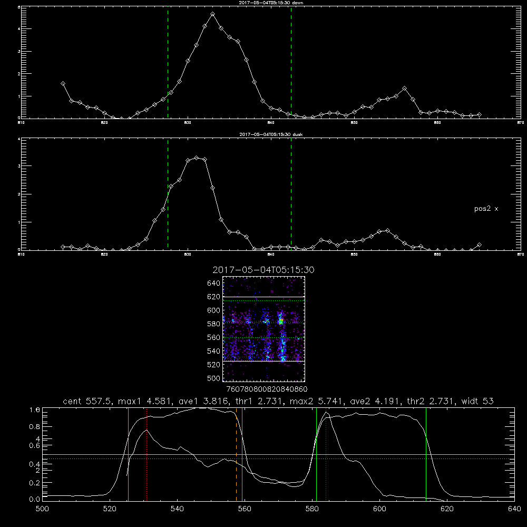Click the red dotted peak line near 531

tap(147, 454)
